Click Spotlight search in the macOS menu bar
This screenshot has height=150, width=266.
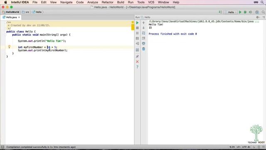tap(262, 2)
